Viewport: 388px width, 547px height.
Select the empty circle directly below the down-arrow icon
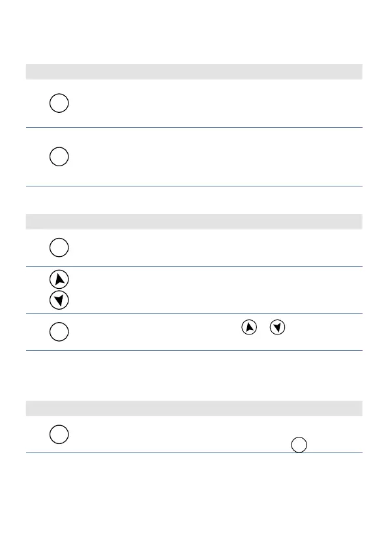click(59, 332)
